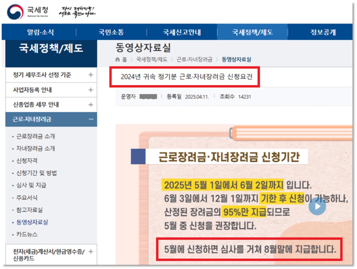Open the 국민소통 menu
This screenshot has width=357, height=269.
[111, 32]
